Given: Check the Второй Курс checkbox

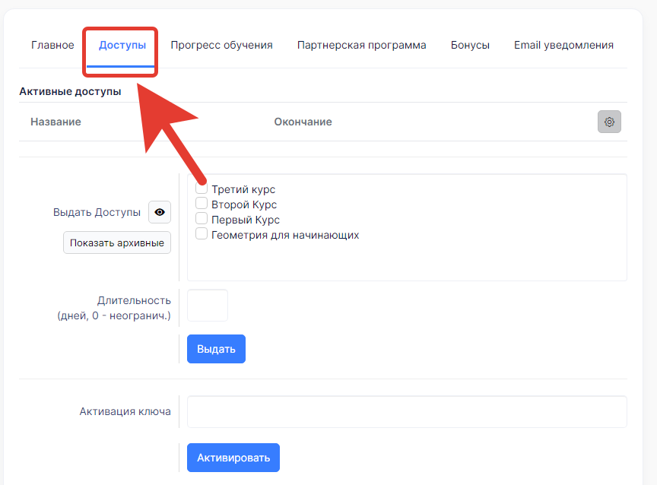Looking at the screenshot, I should pyautogui.click(x=202, y=203).
